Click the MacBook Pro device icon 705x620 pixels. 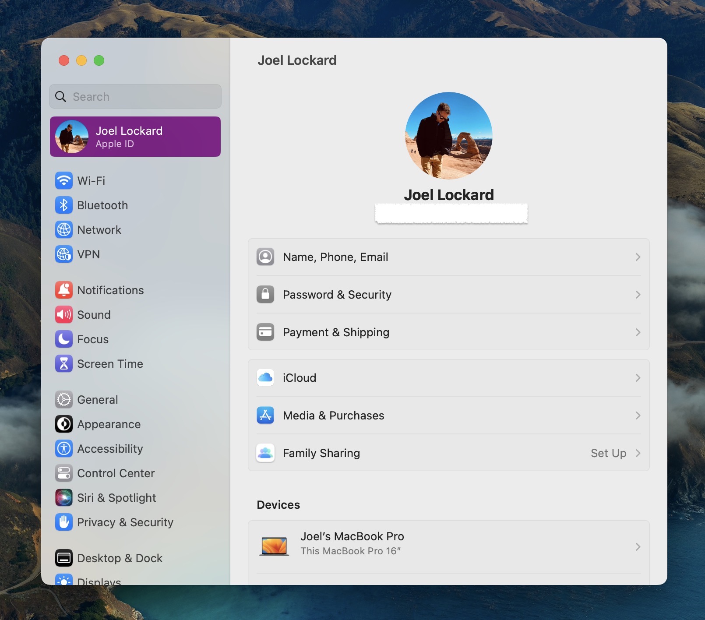pyautogui.click(x=274, y=546)
